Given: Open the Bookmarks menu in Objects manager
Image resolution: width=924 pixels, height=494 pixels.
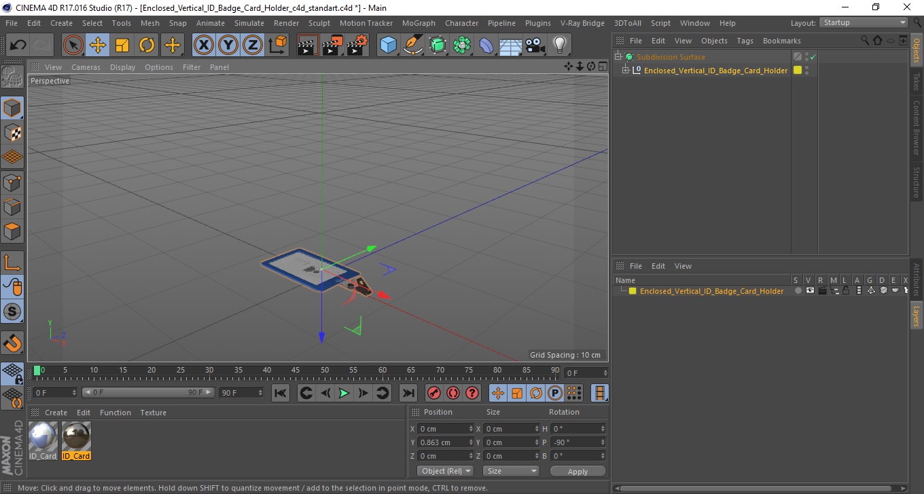Looking at the screenshot, I should (x=781, y=41).
